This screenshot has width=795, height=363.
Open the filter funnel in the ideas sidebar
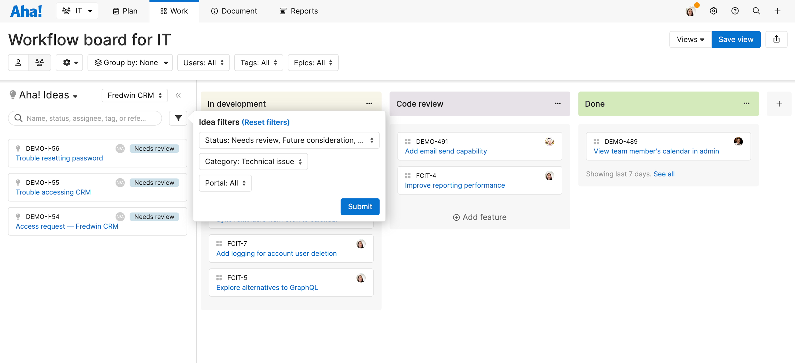[x=178, y=118]
